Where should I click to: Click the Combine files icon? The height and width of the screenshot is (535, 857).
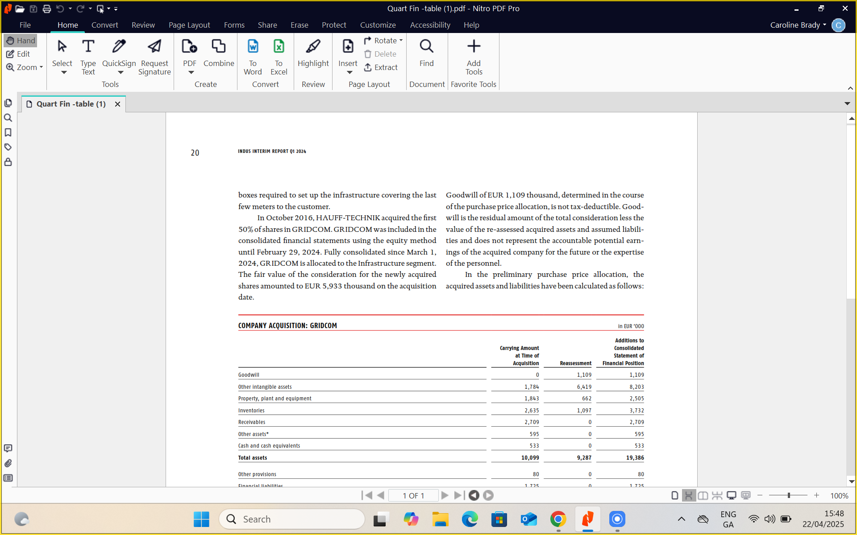tap(219, 46)
